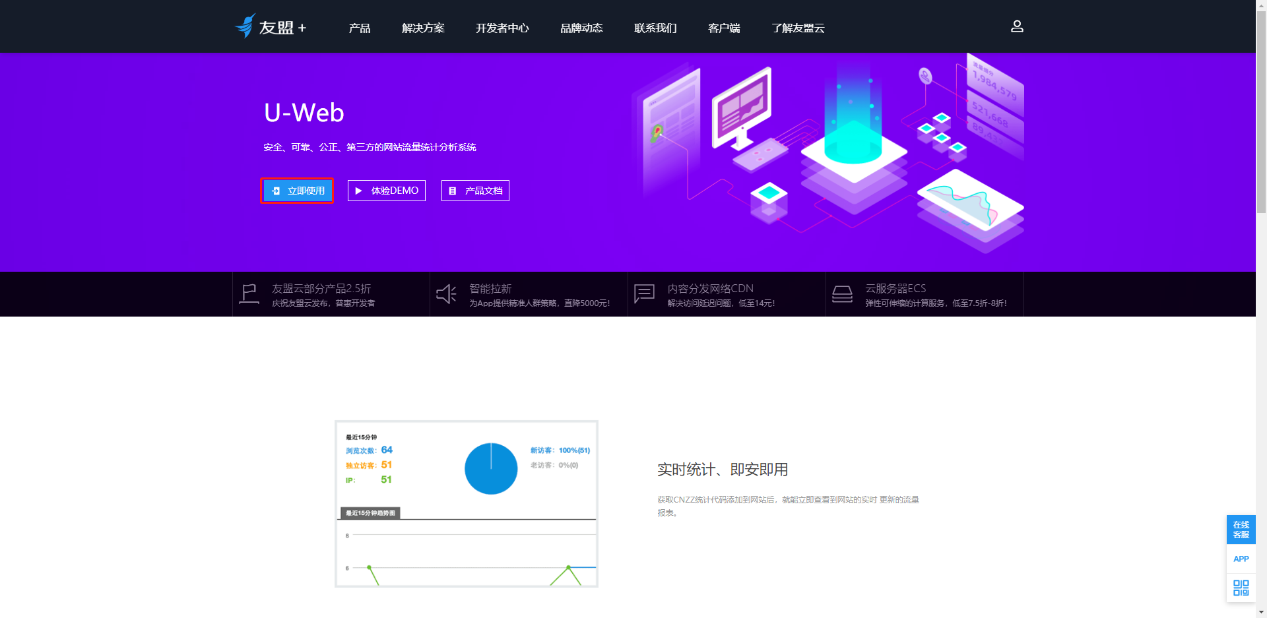Open 云服务器ECS promotion link
This screenshot has width=1267, height=618.
(925, 294)
